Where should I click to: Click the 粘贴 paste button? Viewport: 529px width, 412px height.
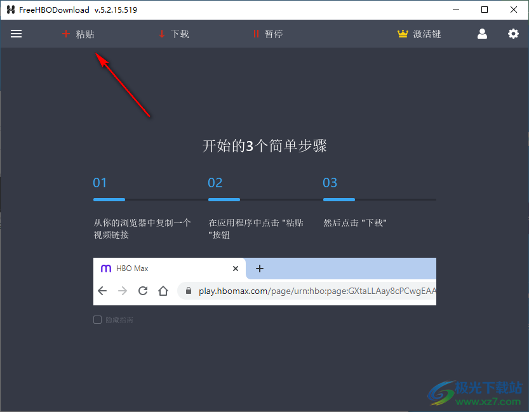pyautogui.click(x=78, y=34)
